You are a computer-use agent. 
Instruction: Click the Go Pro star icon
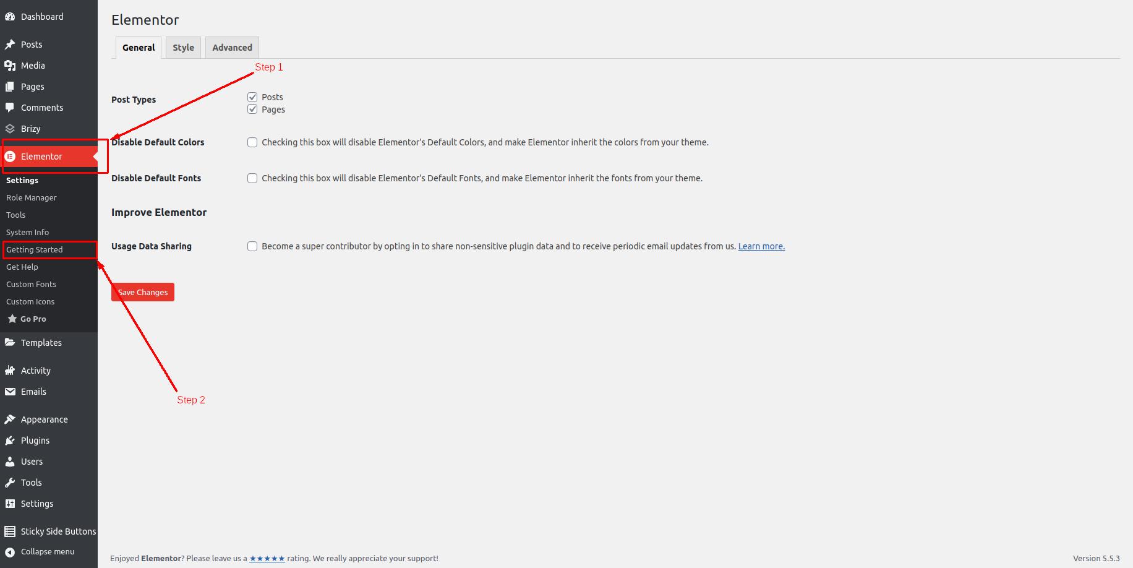point(12,319)
